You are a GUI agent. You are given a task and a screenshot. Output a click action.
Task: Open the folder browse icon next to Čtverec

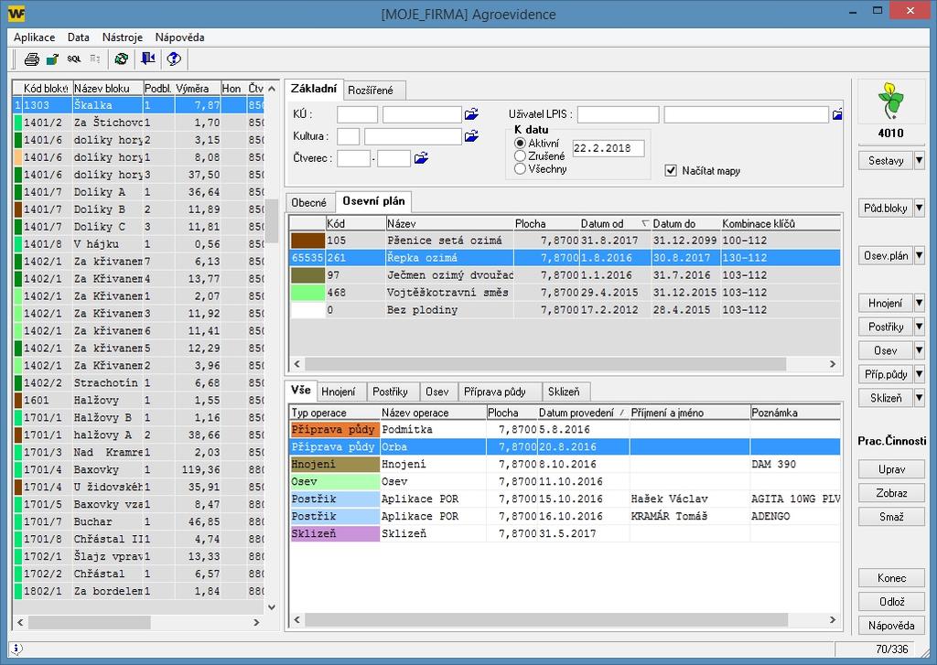pos(421,158)
